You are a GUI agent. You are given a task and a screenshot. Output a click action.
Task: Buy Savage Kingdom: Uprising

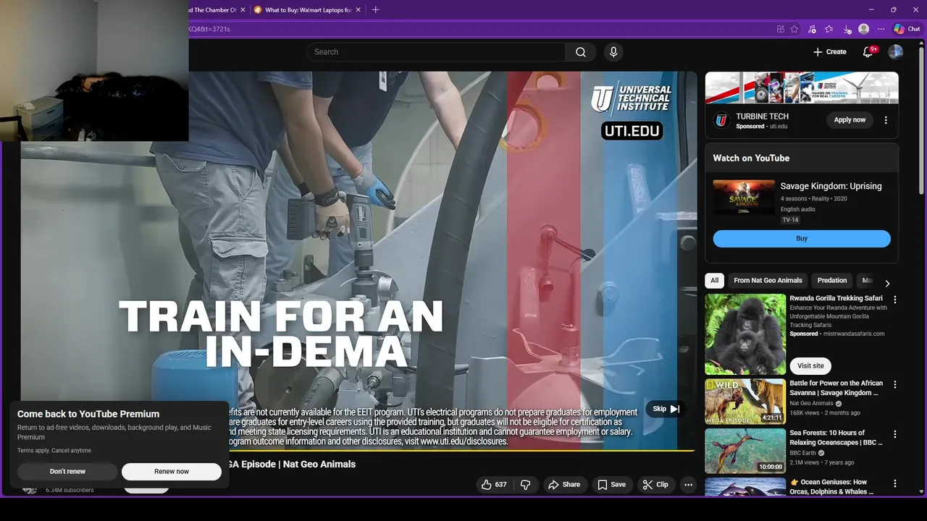click(x=802, y=239)
